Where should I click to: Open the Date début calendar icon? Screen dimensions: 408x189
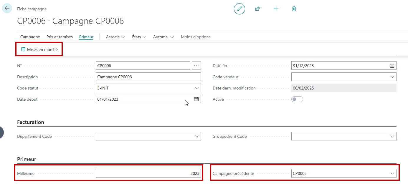click(196, 99)
